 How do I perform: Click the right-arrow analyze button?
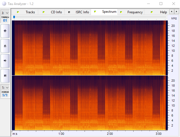click(x=5, y=60)
